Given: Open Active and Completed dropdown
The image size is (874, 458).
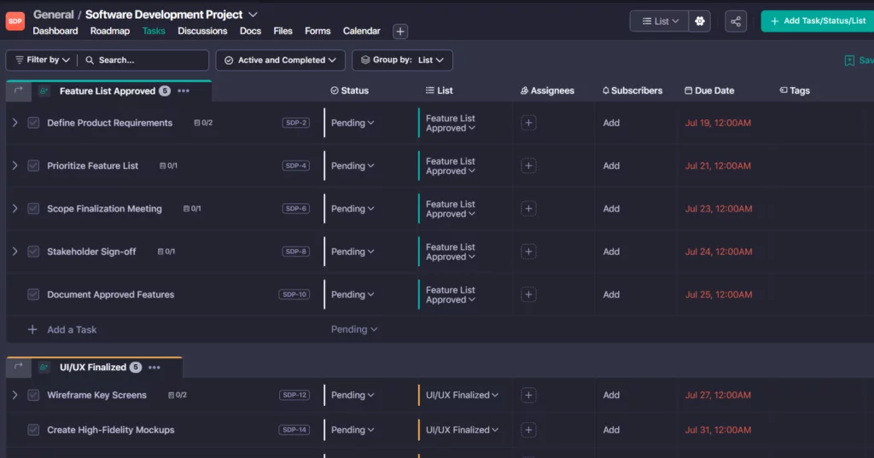Looking at the screenshot, I should [280, 61].
